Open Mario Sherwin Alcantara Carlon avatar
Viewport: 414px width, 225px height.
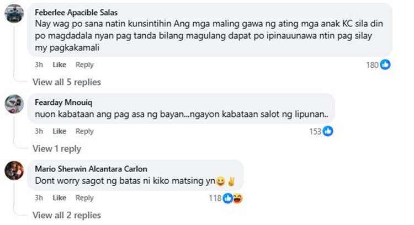[14, 169]
